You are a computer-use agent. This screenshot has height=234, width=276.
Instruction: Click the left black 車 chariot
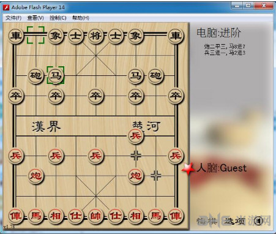point(16,36)
